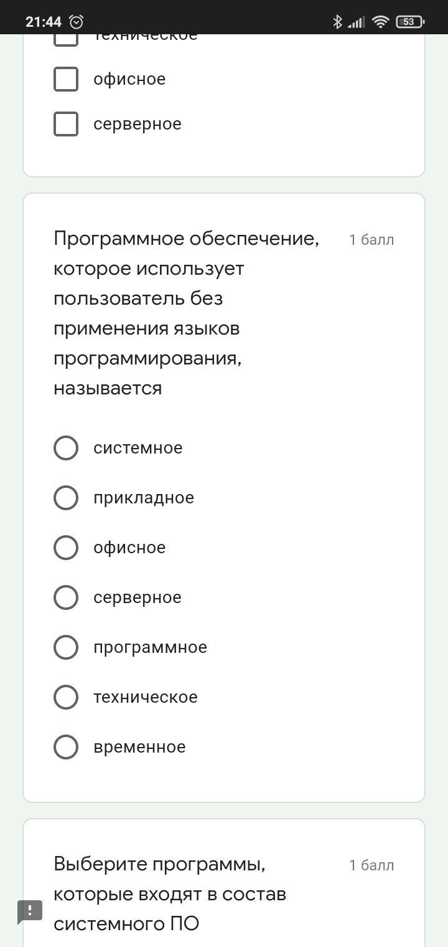Tap the cellular signal strength icon

click(x=357, y=22)
